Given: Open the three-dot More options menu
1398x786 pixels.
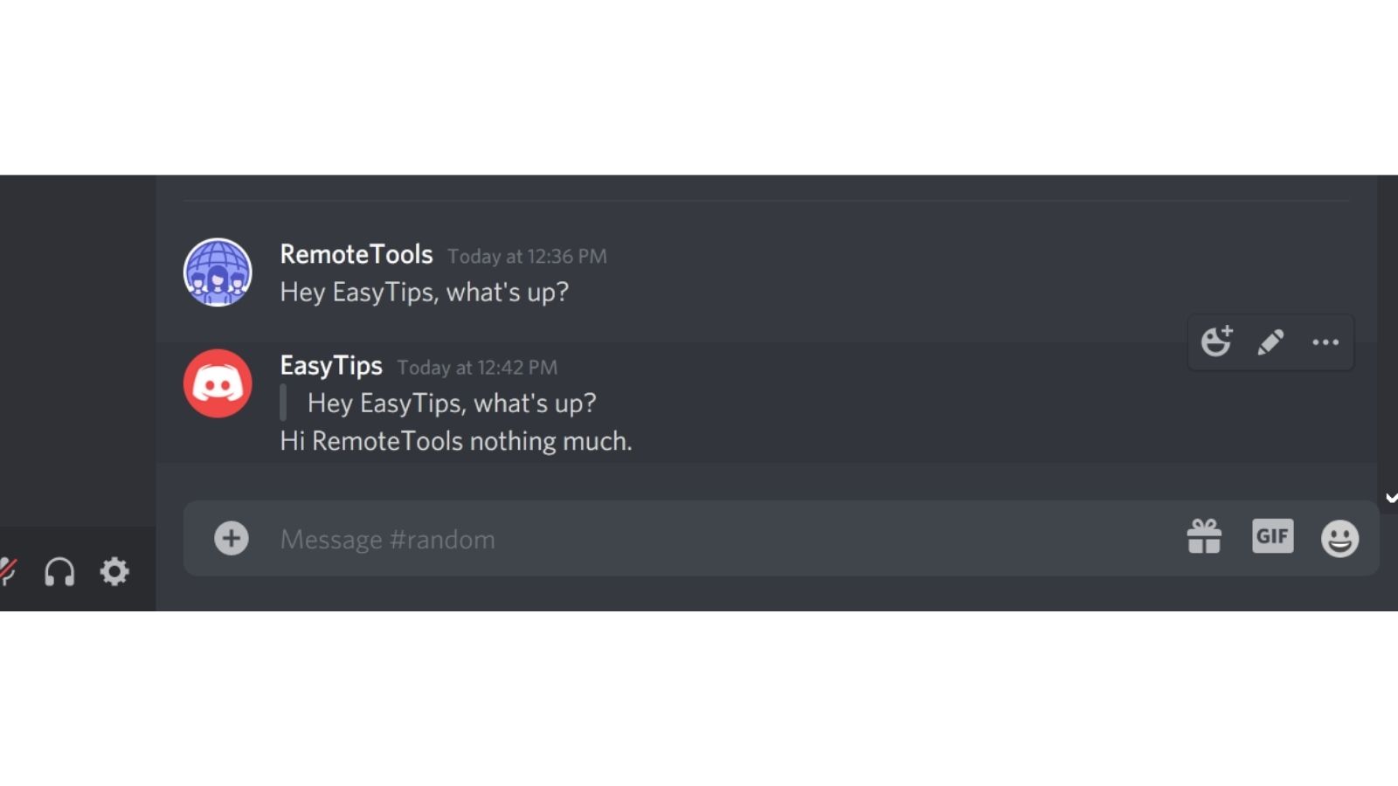Looking at the screenshot, I should point(1325,342).
